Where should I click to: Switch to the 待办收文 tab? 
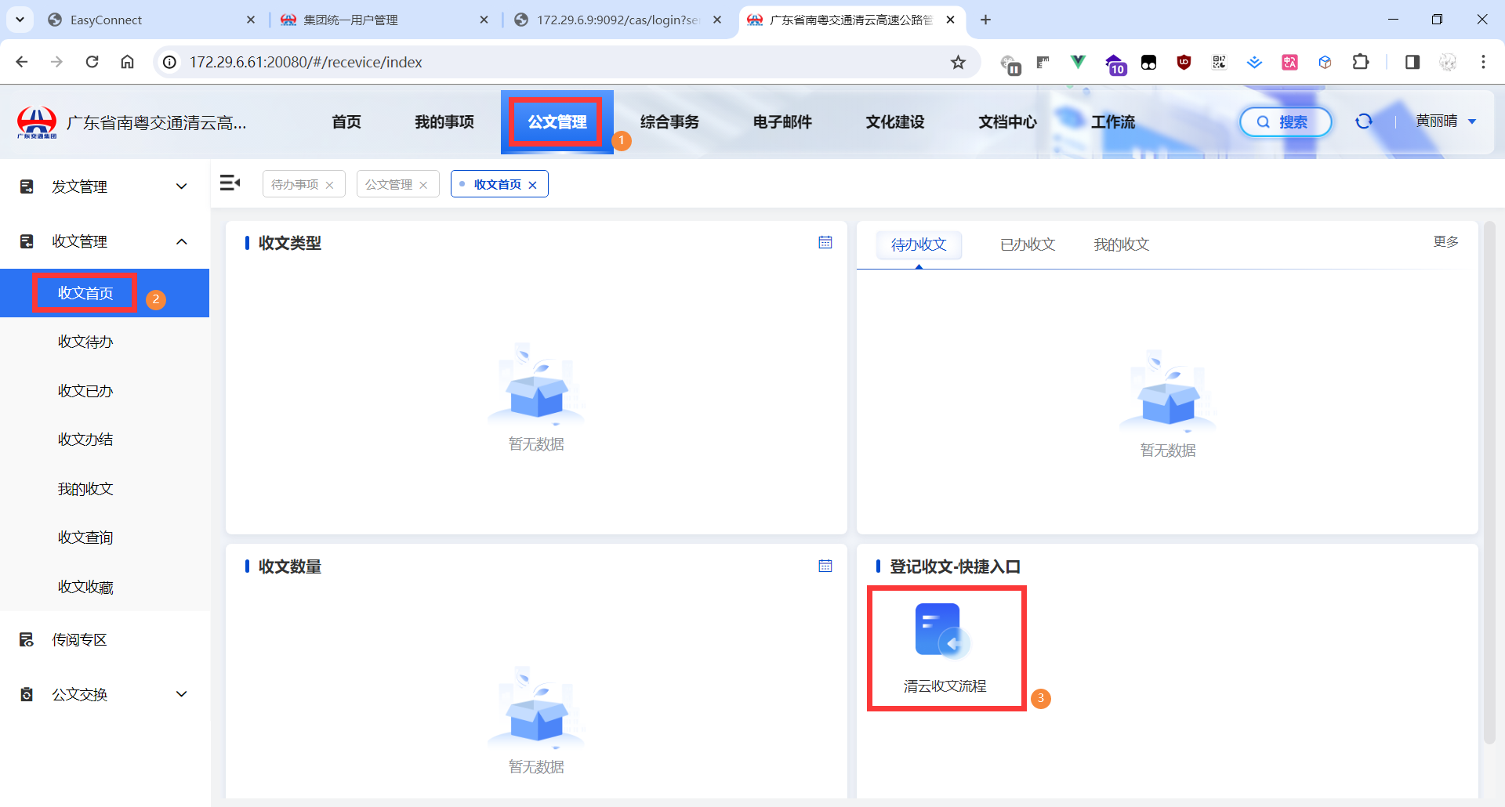click(x=919, y=245)
